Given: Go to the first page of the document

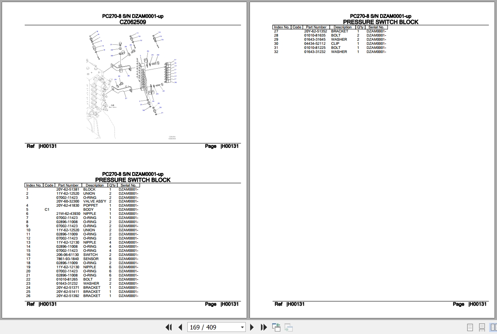Looking at the screenshot, I should [x=168, y=327].
